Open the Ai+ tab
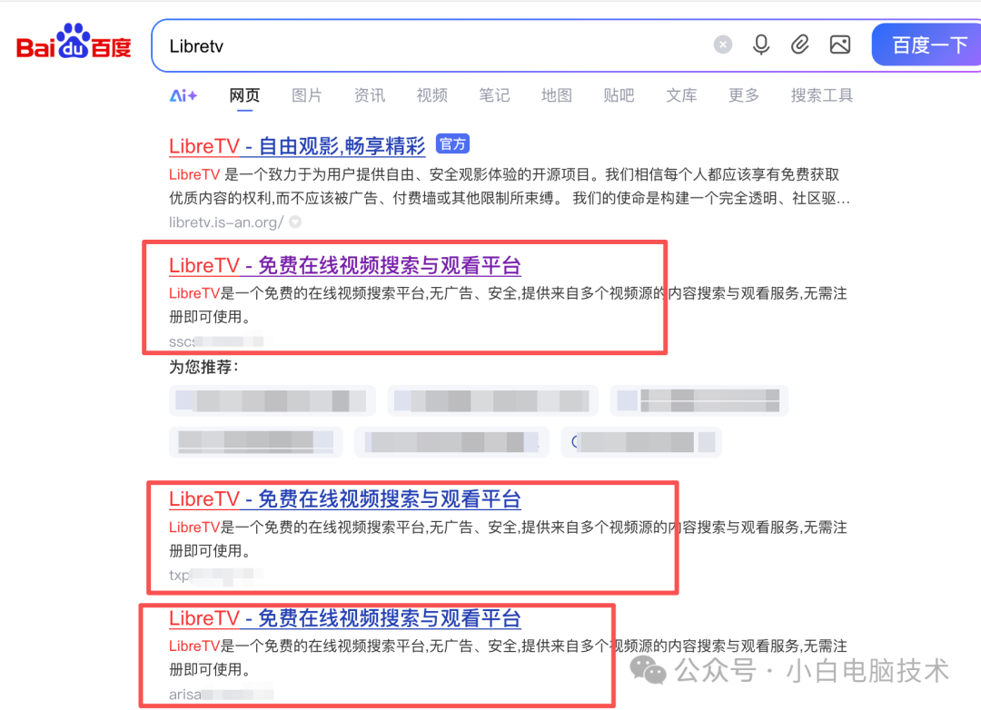The height and width of the screenshot is (710, 981). pos(183,95)
